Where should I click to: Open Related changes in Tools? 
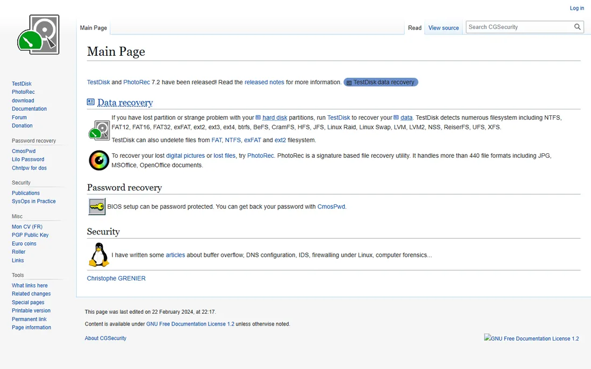pos(31,294)
